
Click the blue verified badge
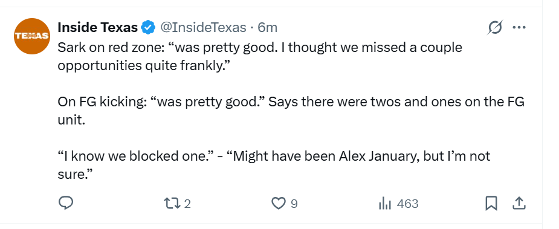click(148, 27)
